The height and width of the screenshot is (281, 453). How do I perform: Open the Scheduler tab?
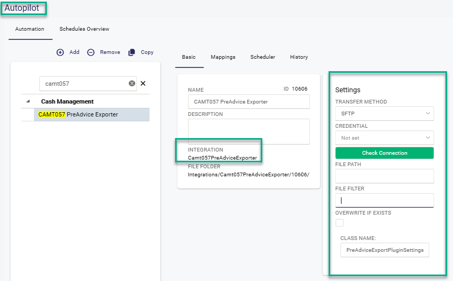coord(263,57)
